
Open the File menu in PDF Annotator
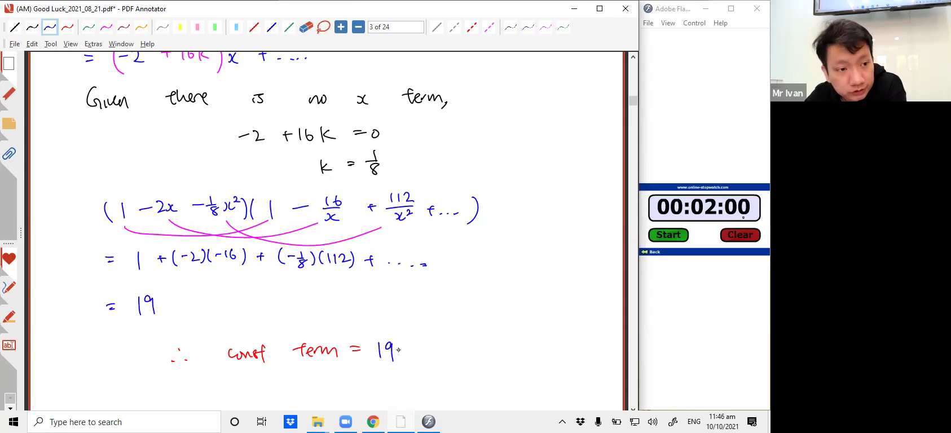[15, 44]
